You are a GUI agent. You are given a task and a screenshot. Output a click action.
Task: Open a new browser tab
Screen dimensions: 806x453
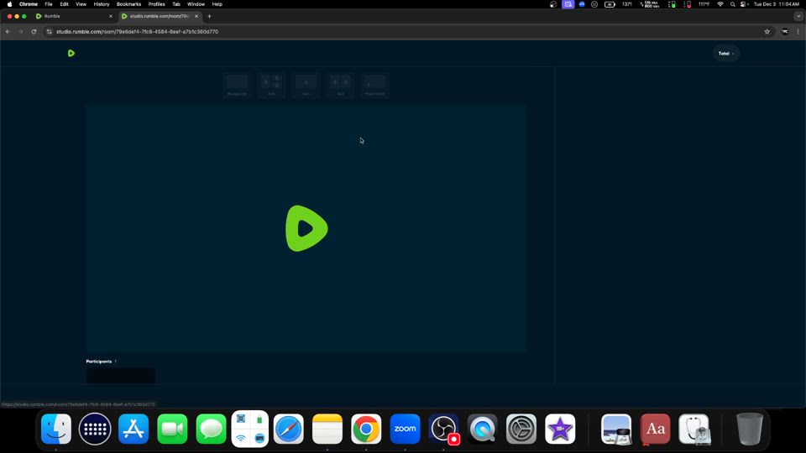(x=209, y=16)
